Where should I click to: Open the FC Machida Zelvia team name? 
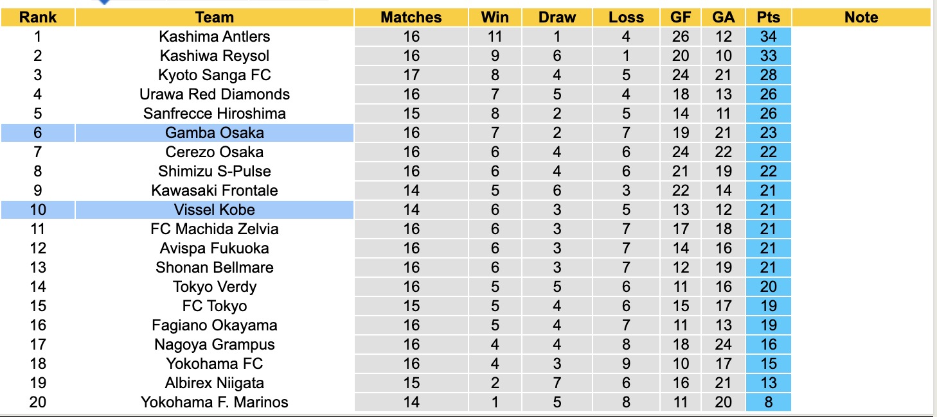pyautogui.click(x=215, y=229)
